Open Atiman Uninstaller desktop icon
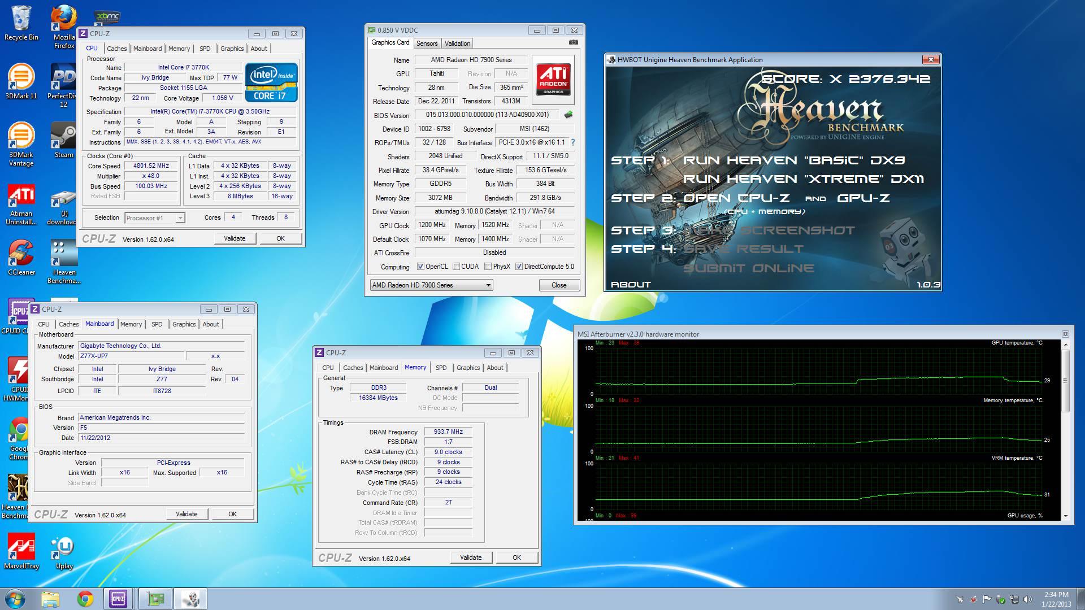 (21, 203)
